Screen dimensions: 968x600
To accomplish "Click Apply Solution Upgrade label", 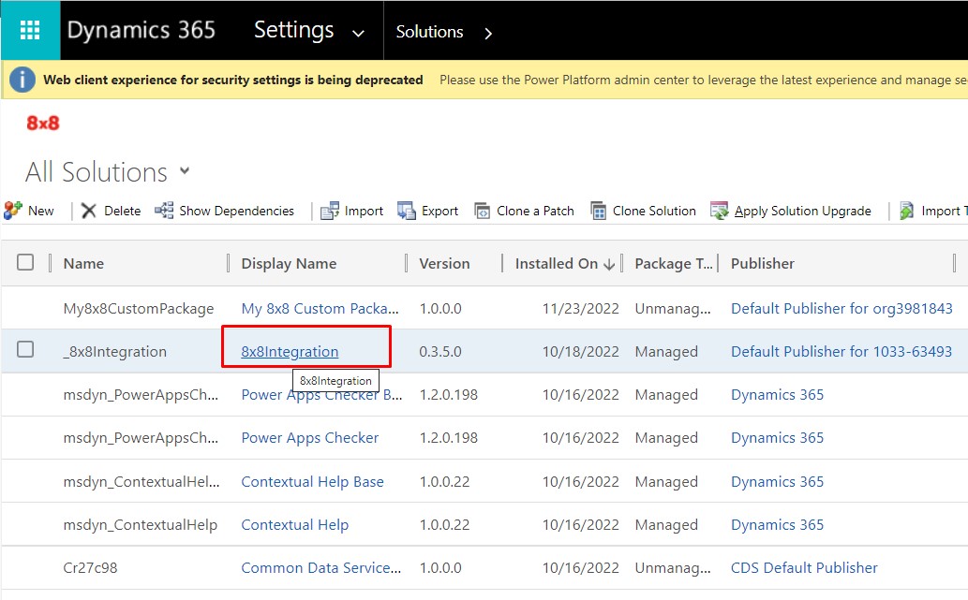I will [802, 211].
